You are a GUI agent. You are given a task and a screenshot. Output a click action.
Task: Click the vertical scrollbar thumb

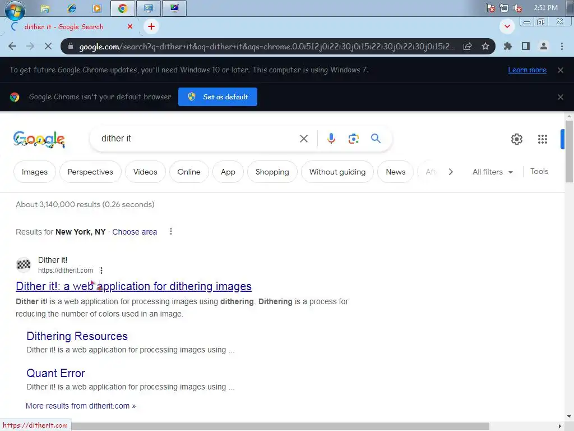tap(570, 152)
